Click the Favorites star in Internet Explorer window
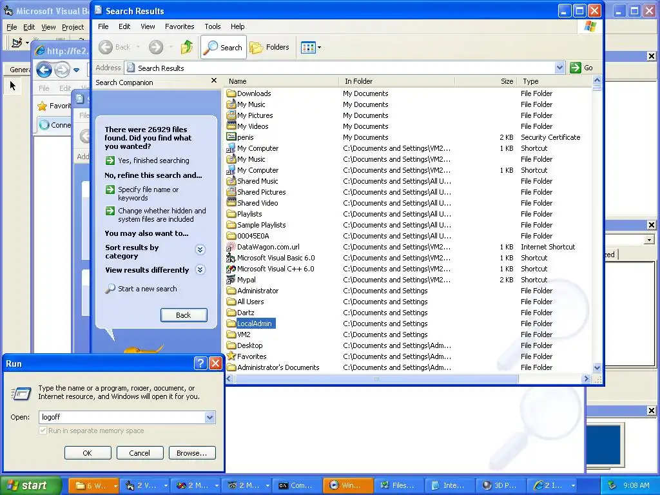 [42, 106]
